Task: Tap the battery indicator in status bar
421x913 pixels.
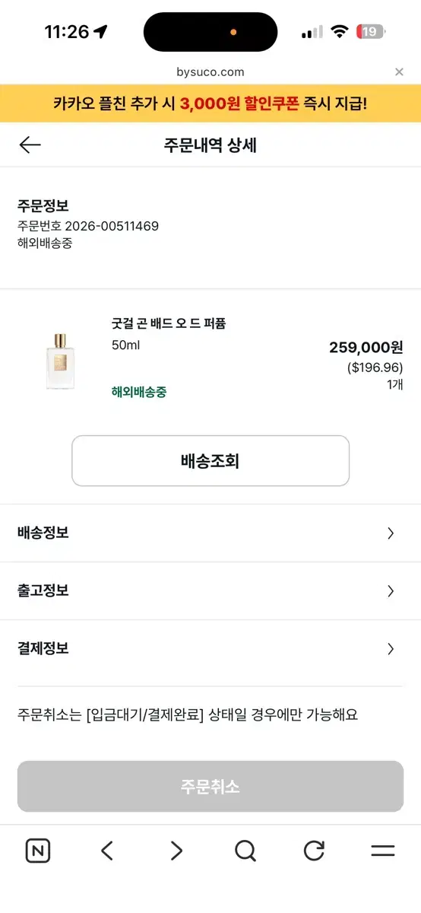Action: 372,32
